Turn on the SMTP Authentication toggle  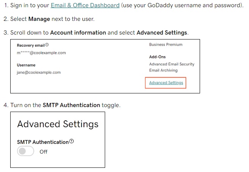tap(25, 151)
